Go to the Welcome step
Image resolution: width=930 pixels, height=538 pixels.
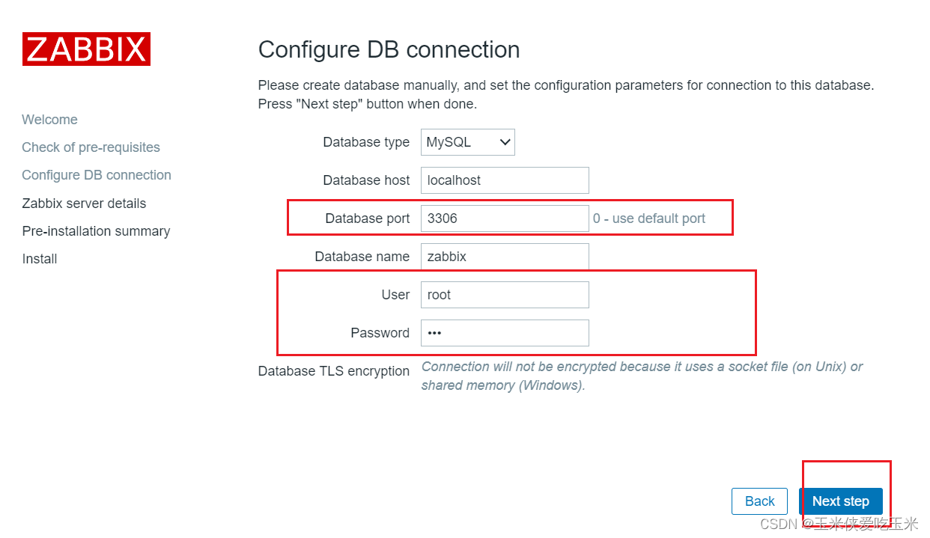tap(49, 119)
